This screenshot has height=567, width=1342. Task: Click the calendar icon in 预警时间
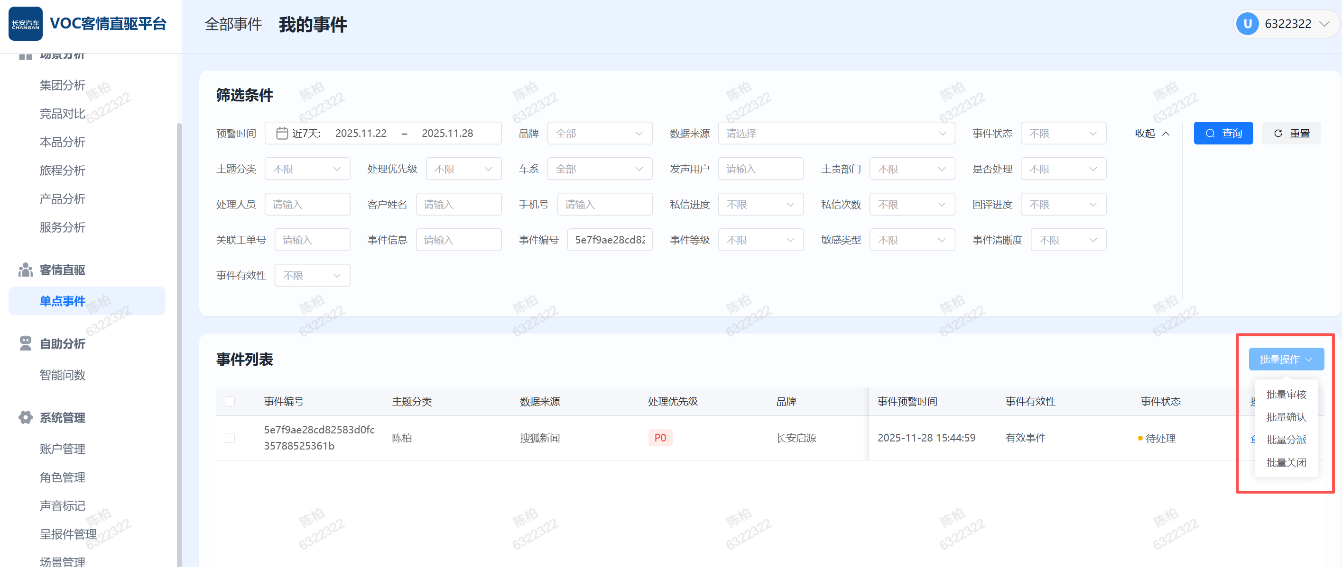tap(282, 133)
